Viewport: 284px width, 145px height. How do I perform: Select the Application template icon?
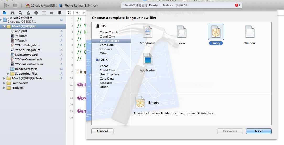pyautogui.click(x=148, y=59)
